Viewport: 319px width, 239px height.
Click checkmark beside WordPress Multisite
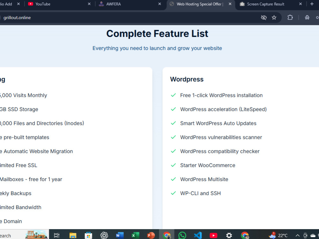tap(173, 179)
